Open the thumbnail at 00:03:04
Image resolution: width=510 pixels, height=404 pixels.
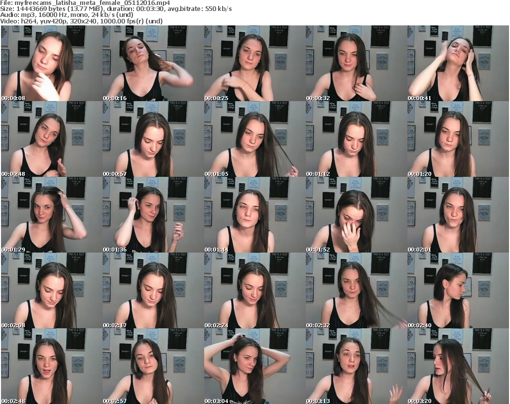click(x=255, y=366)
